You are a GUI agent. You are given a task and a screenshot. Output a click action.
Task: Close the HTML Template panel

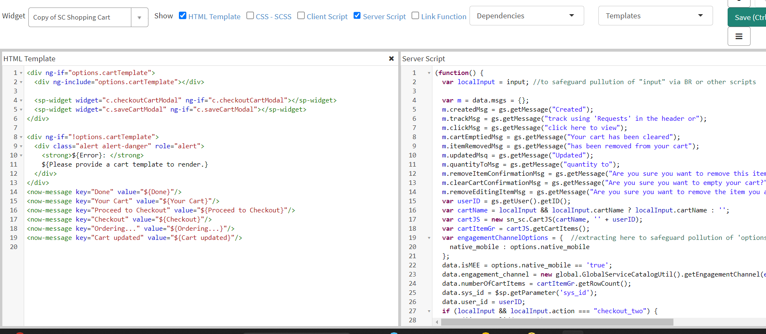pos(391,59)
